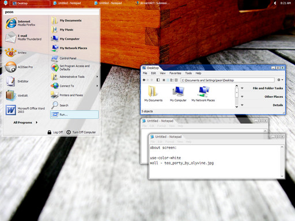Click the scroll up arrow in Desktop file list
This screenshot has height=221, width=295.
click(x=237, y=86)
